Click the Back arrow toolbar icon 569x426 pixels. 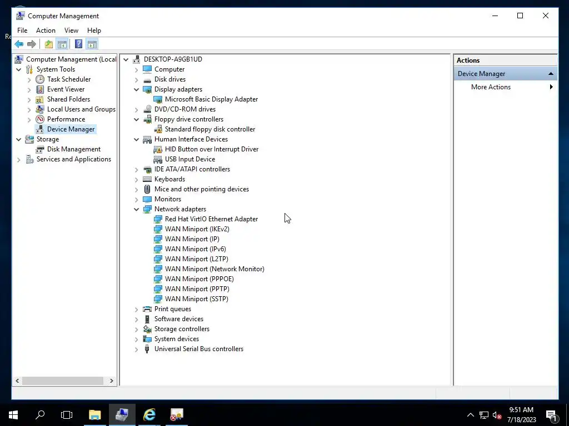(x=19, y=44)
